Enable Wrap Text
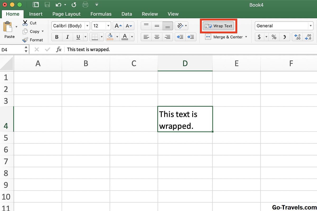The width and height of the screenshot is (317, 211). coord(219,26)
